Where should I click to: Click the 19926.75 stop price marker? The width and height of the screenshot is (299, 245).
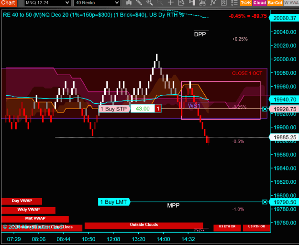click(284, 109)
